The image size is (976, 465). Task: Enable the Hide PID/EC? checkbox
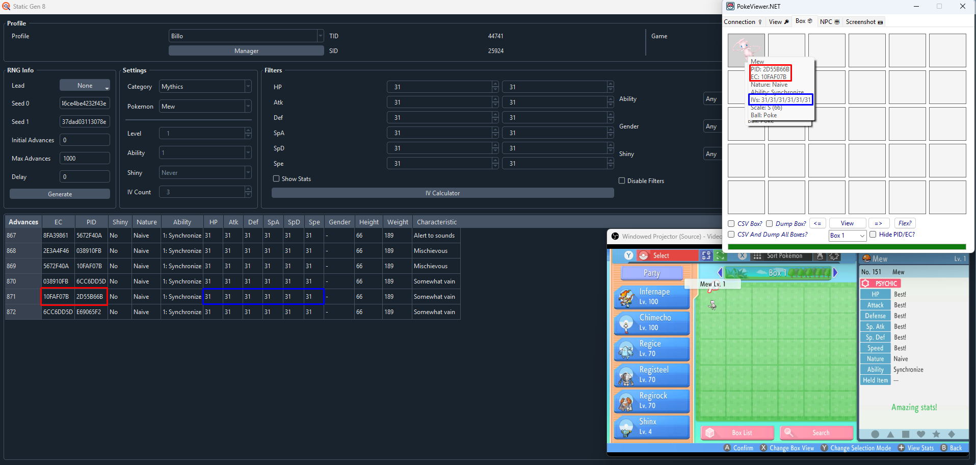(x=873, y=235)
